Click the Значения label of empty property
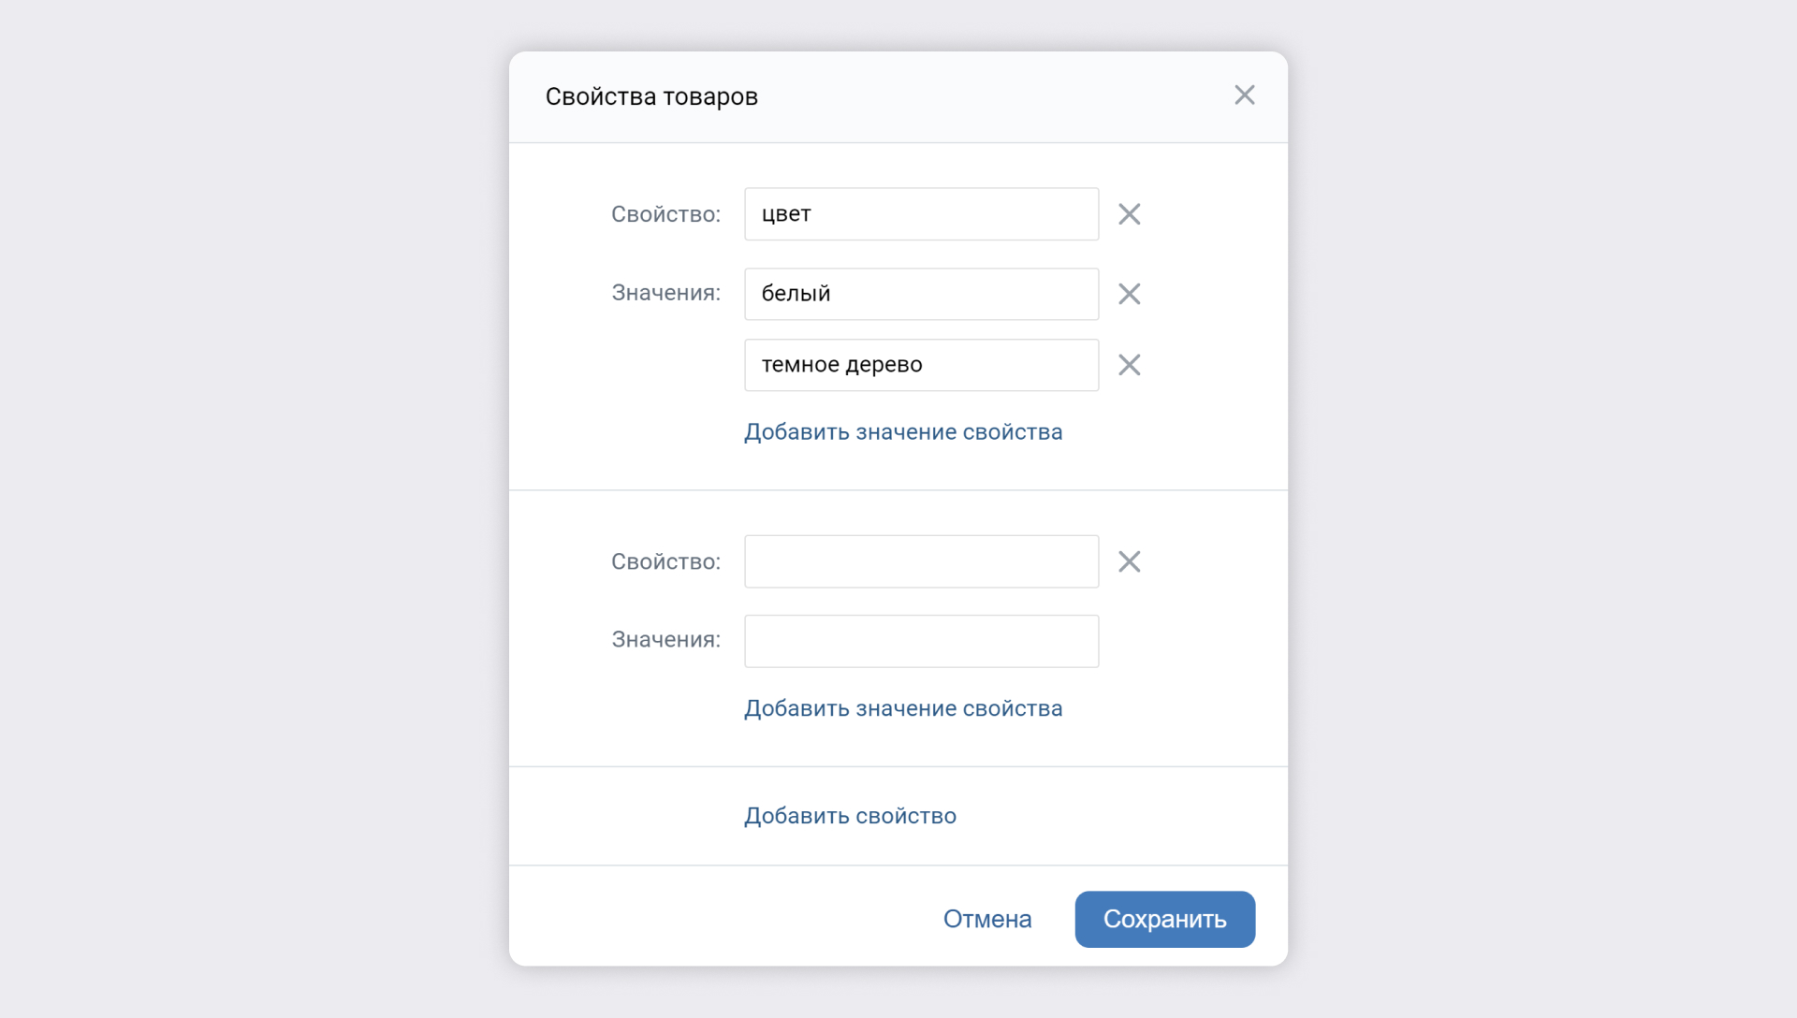 (x=665, y=640)
